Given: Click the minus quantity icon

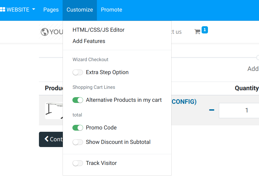Looking at the screenshot, I should (212, 110).
